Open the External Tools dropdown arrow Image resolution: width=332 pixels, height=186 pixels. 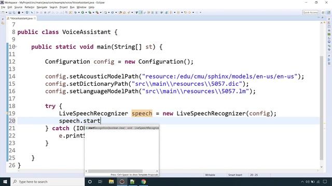[101, 12]
